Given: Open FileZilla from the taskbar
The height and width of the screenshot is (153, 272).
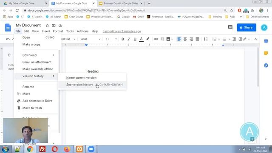Looking at the screenshot, I should (x=42, y=149).
